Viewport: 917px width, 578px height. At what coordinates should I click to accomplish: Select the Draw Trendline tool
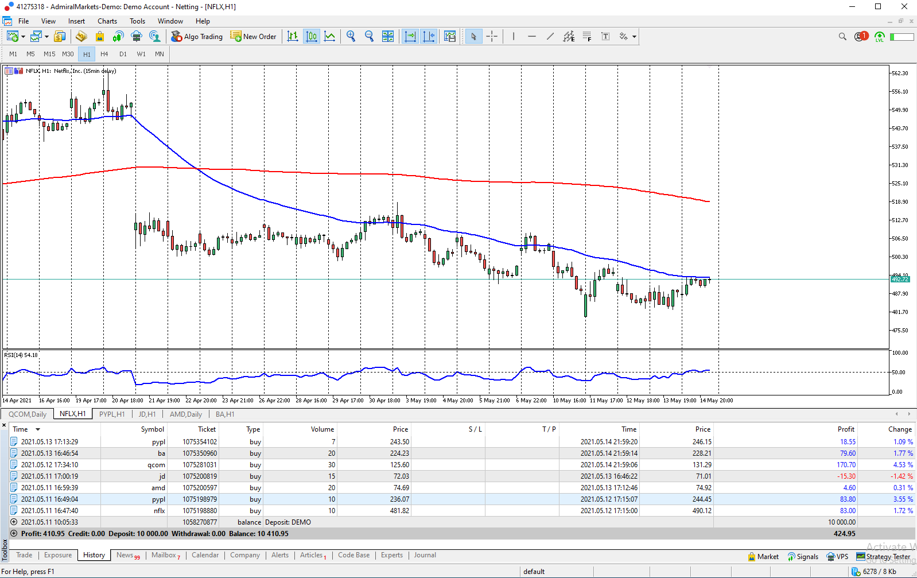tap(550, 36)
